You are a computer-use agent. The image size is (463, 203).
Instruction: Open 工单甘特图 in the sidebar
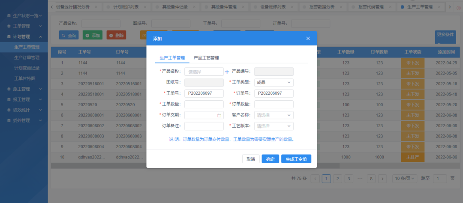point(25,78)
